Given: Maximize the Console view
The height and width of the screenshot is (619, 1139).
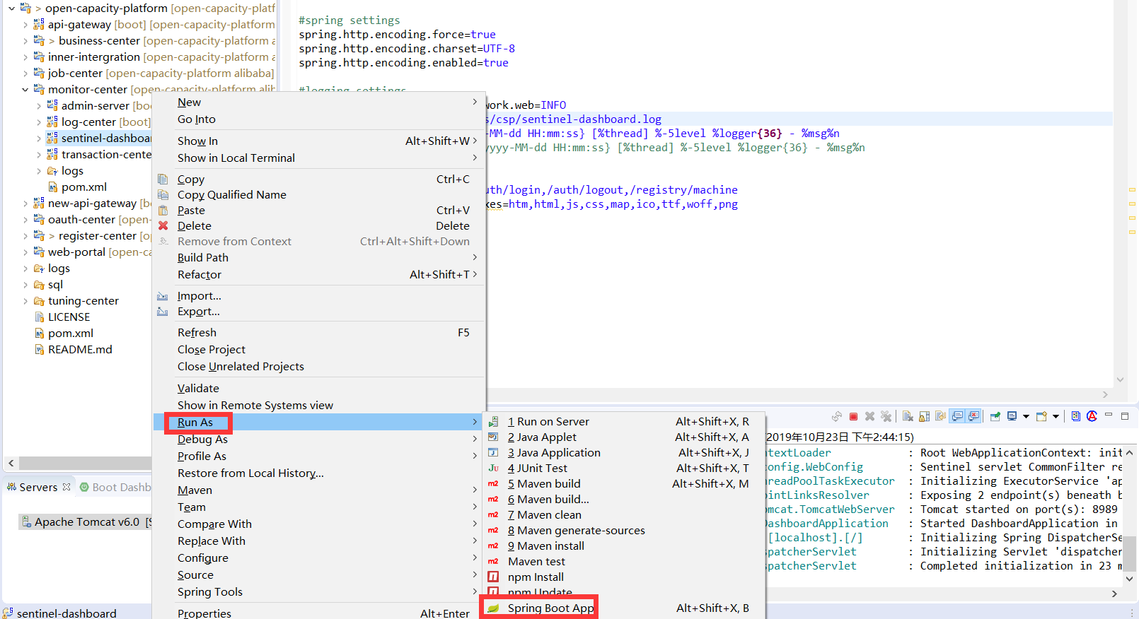Looking at the screenshot, I should pos(1125,416).
